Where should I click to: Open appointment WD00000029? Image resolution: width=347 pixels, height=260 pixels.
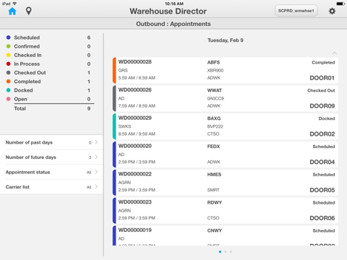[226, 126]
